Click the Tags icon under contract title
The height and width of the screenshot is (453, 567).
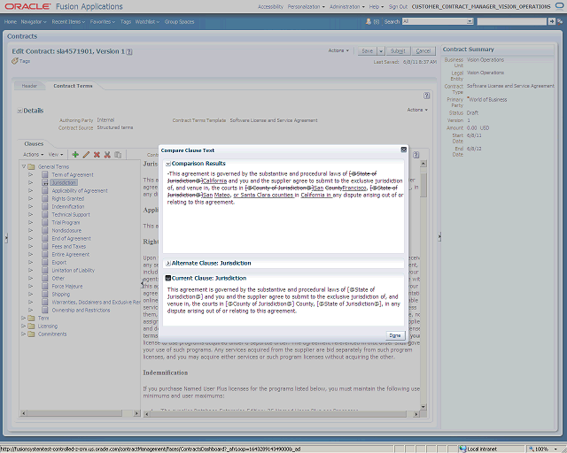(x=14, y=61)
